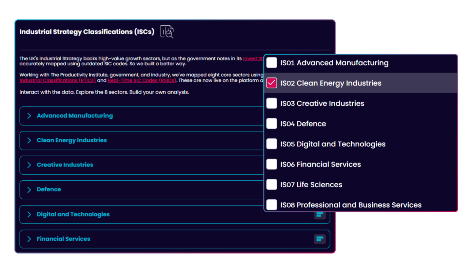Expand the Creative Industries section
This screenshot has width=472, height=266.
click(65, 165)
